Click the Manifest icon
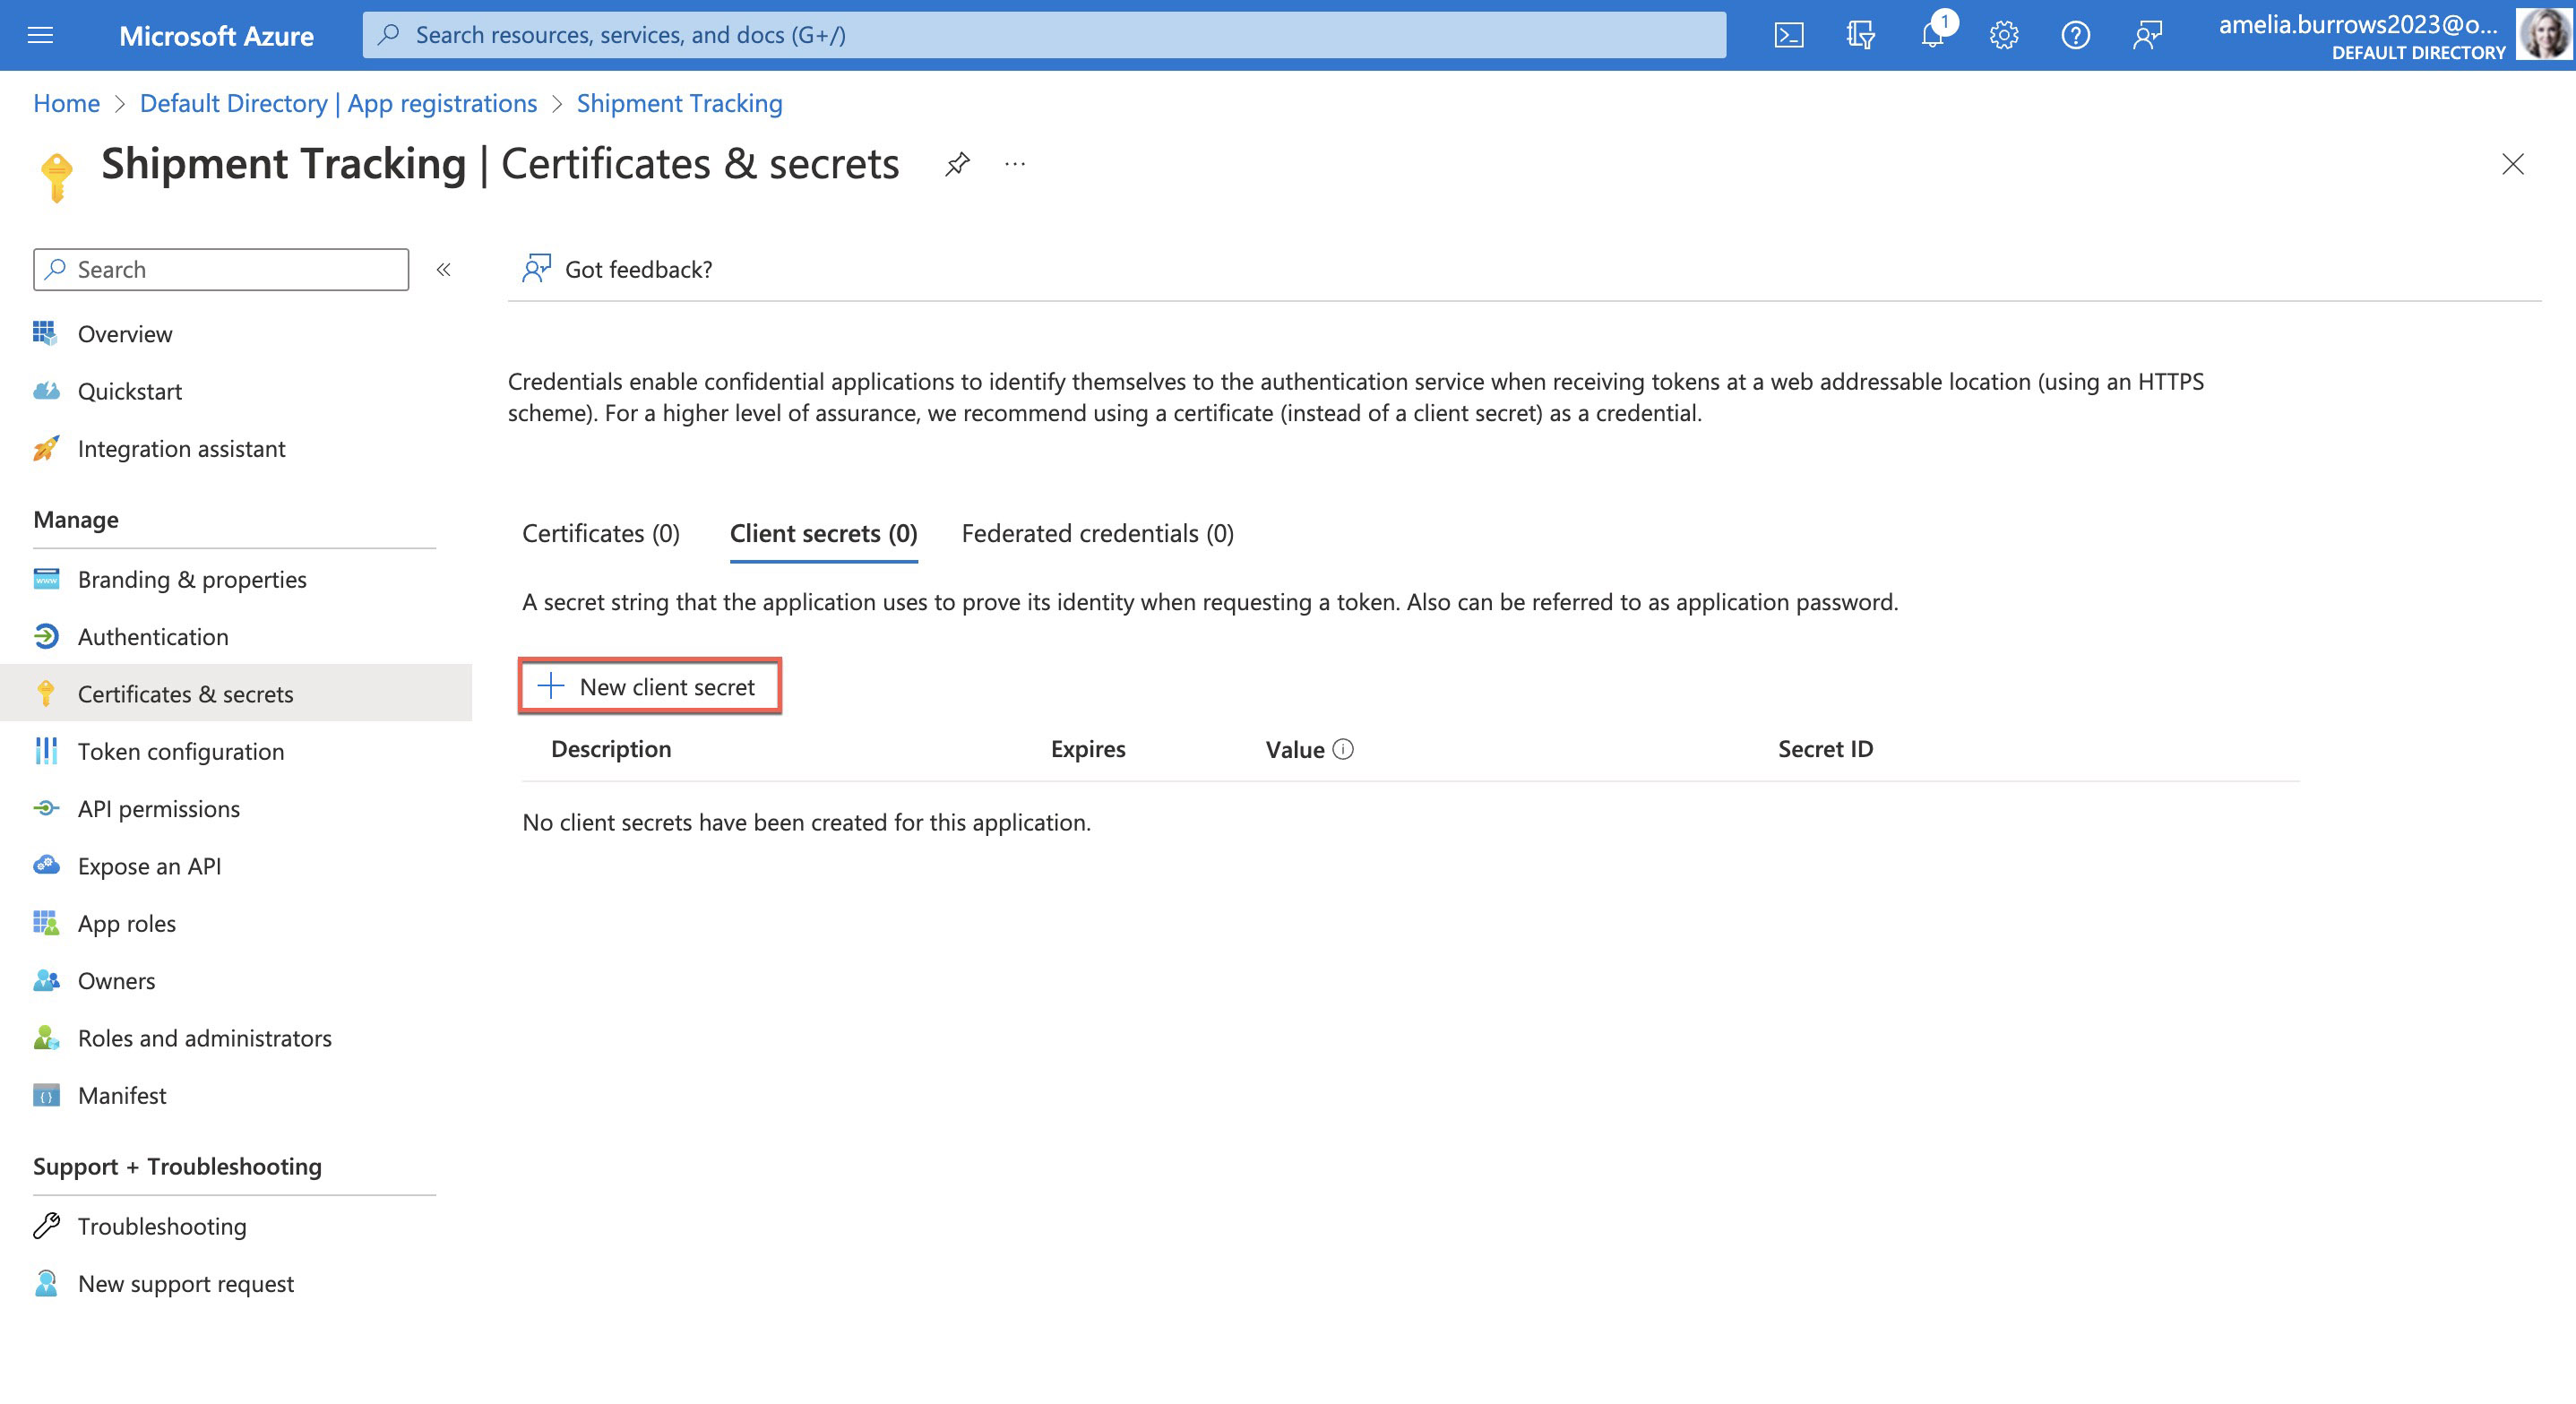This screenshot has width=2576, height=1404. pyautogui.click(x=45, y=1095)
